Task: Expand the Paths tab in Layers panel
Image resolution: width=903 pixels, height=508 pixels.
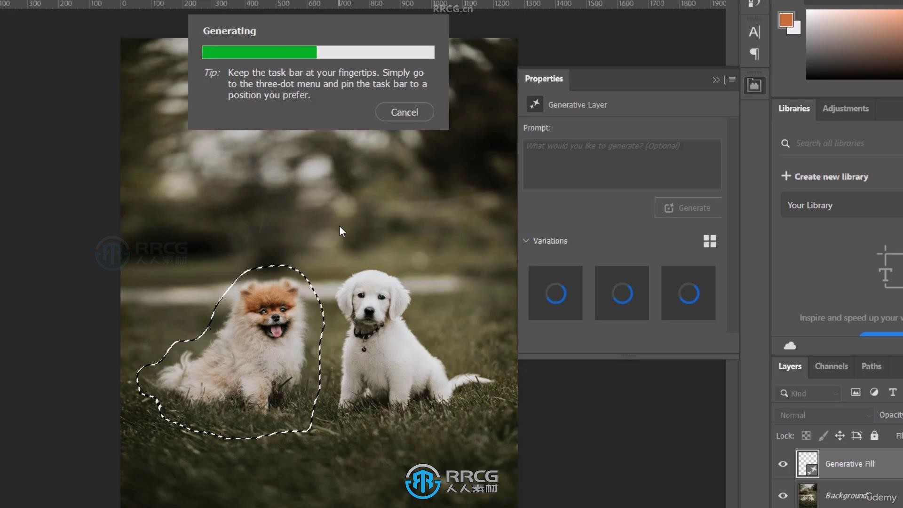Action: click(x=871, y=366)
